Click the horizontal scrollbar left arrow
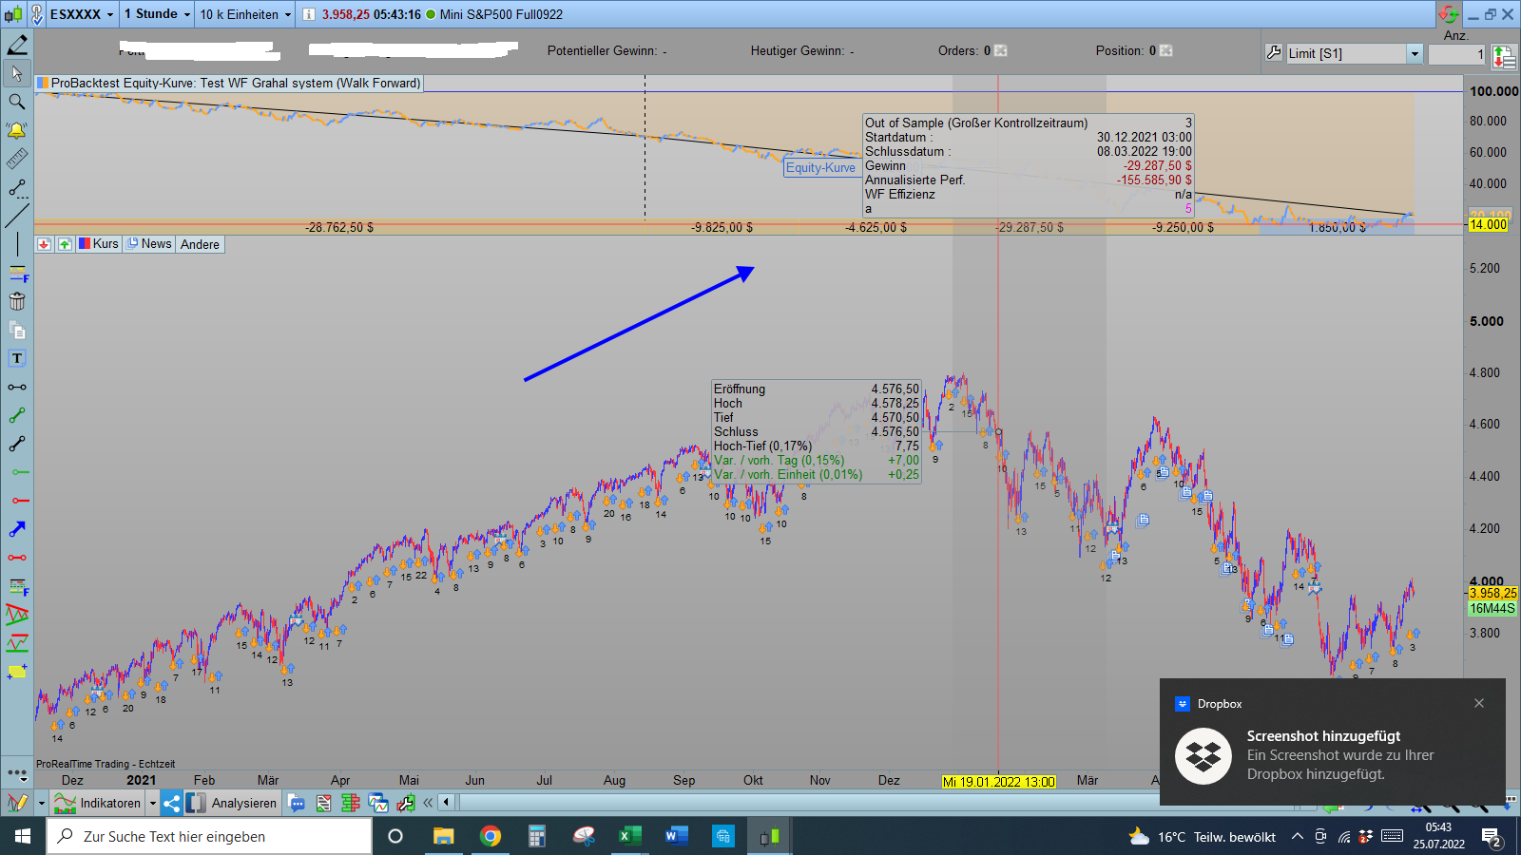The height and width of the screenshot is (855, 1521). (x=446, y=803)
